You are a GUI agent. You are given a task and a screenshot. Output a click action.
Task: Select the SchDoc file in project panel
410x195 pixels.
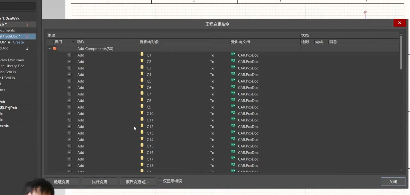pos(18,36)
